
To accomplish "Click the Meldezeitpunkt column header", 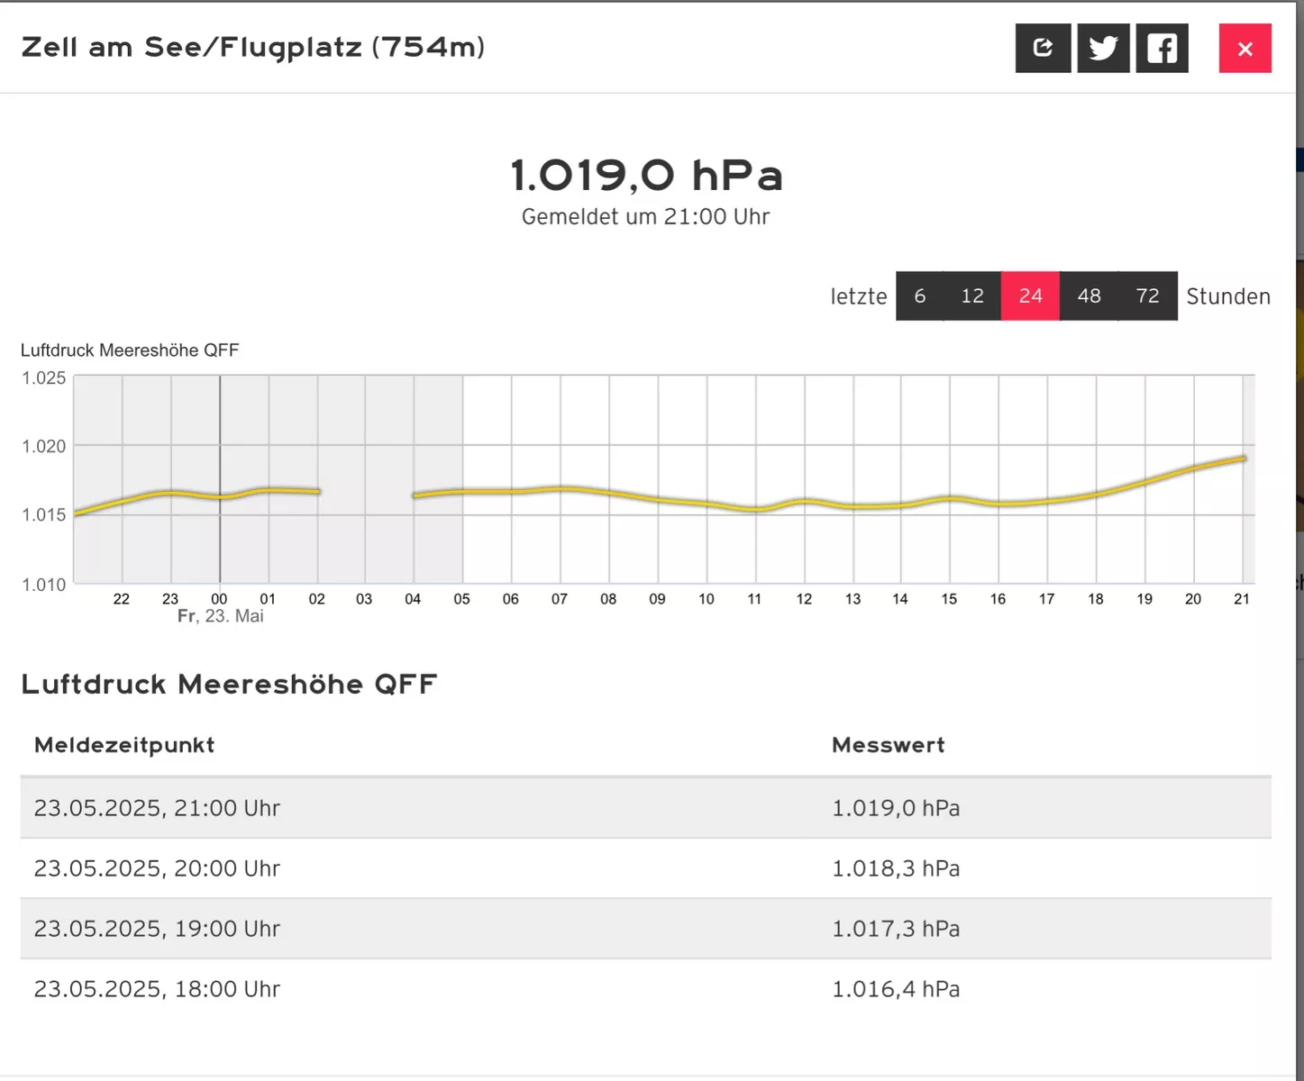I will [124, 745].
